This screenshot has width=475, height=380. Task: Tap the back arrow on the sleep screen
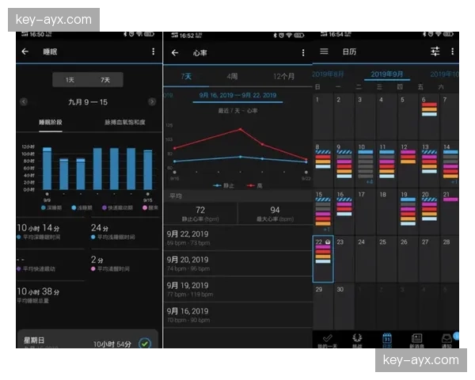point(25,51)
